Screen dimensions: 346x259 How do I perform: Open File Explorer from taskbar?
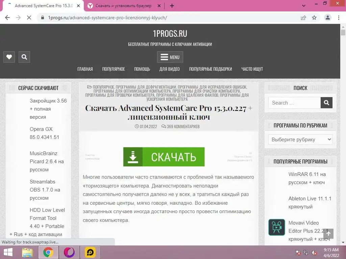(27, 252)
